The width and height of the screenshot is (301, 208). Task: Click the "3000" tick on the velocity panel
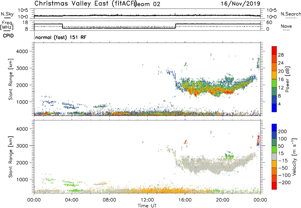pyautogui.click(x=22, y=146)
